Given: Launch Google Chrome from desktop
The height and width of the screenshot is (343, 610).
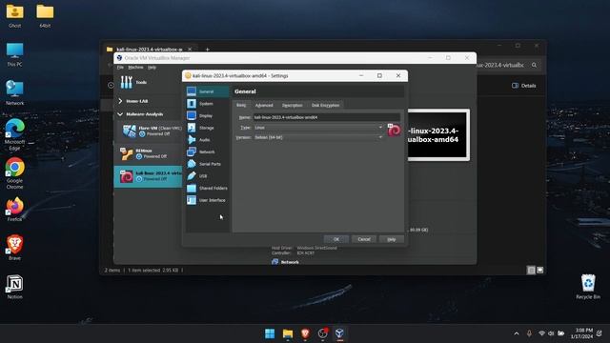Looking at the screenshot, I should pyautogui.click(x=15, y=173).
